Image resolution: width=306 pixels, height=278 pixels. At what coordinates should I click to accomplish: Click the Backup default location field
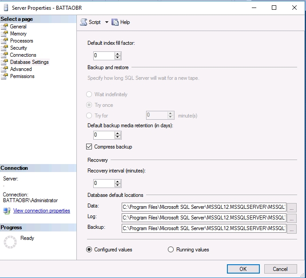(204, 228)
